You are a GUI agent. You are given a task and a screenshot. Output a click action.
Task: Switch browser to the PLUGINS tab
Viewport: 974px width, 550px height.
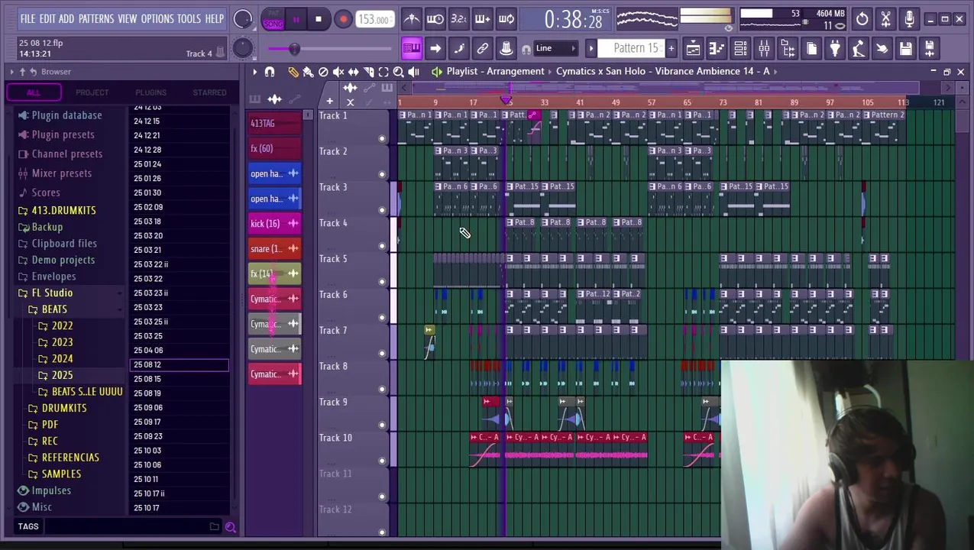tap(150, 92)
